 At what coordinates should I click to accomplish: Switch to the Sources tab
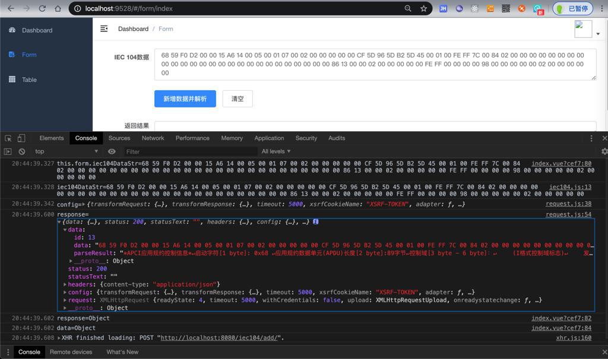[x=119, y=138]
